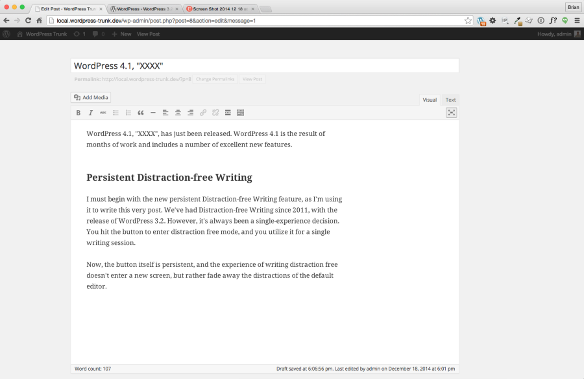This screenshot has height=379, width=584.
Task: Open the color picker eyedropper extension
Action: tap(517, 21)
